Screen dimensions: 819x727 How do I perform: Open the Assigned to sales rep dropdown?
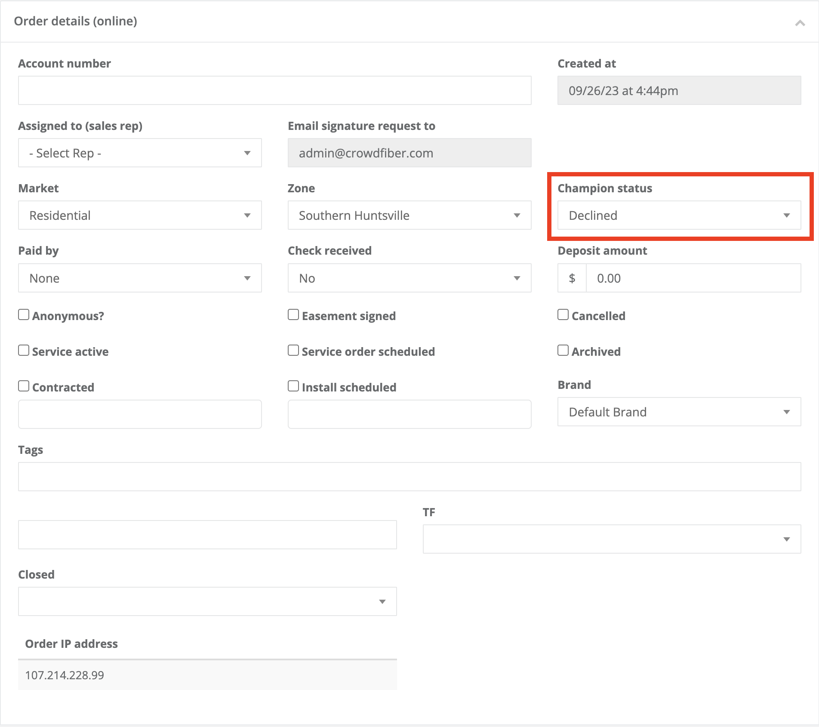[x=140, y=153]
